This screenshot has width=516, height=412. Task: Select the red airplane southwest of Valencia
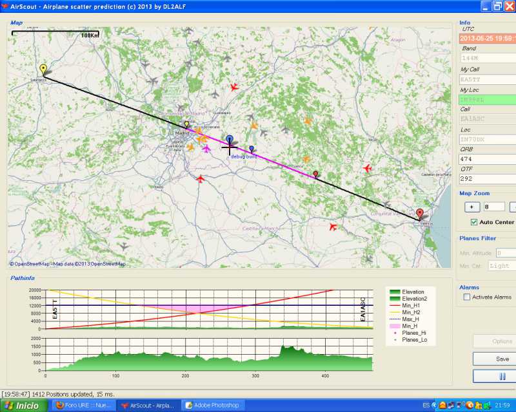(x=333, y=227)
